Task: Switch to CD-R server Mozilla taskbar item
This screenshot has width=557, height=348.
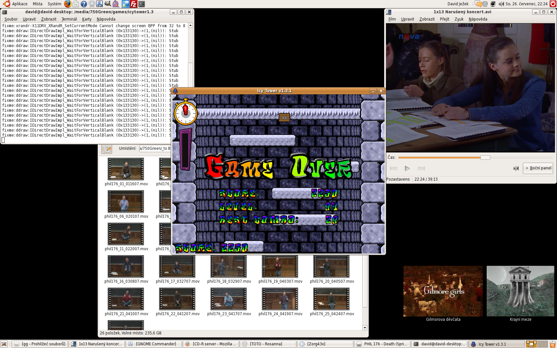Action: pyautogui.click(x=211, y=344)
